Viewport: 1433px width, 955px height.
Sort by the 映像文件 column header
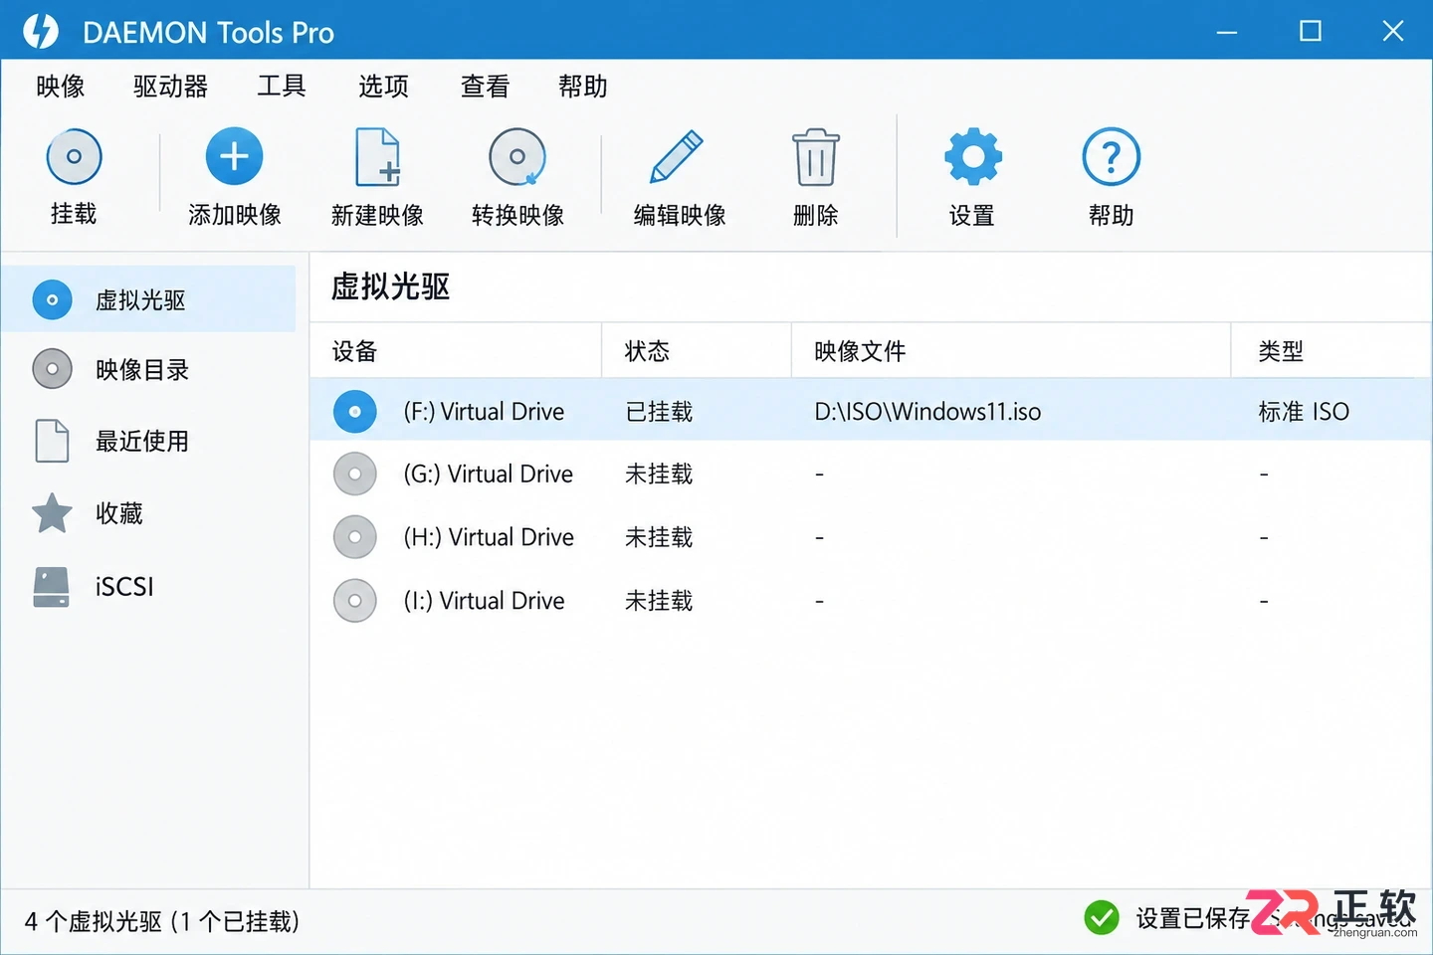tap(1011, 350)
